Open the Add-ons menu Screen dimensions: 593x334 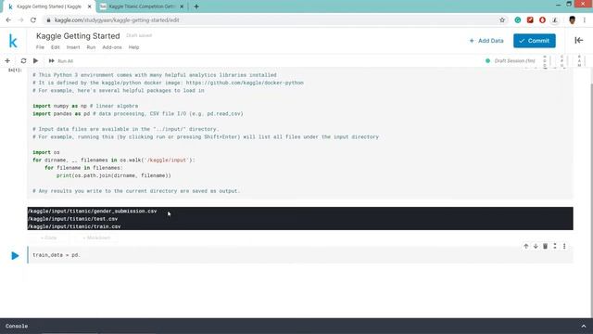[x=112, y=47]
